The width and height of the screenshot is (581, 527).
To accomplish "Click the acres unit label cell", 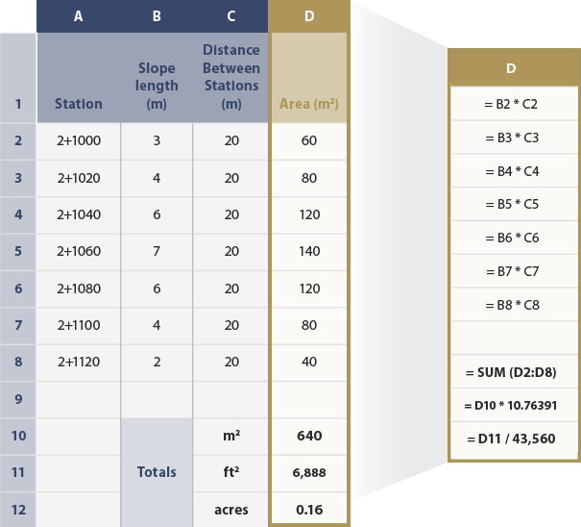I will coord(231,510).
